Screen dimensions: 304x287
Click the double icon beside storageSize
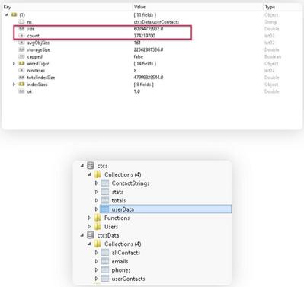tap(22, 49)
